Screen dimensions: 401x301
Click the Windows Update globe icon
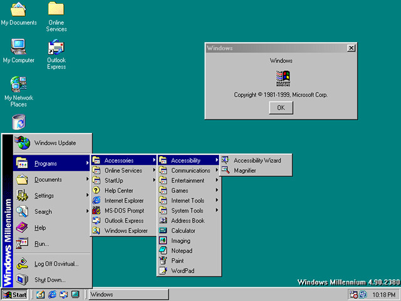23,142
